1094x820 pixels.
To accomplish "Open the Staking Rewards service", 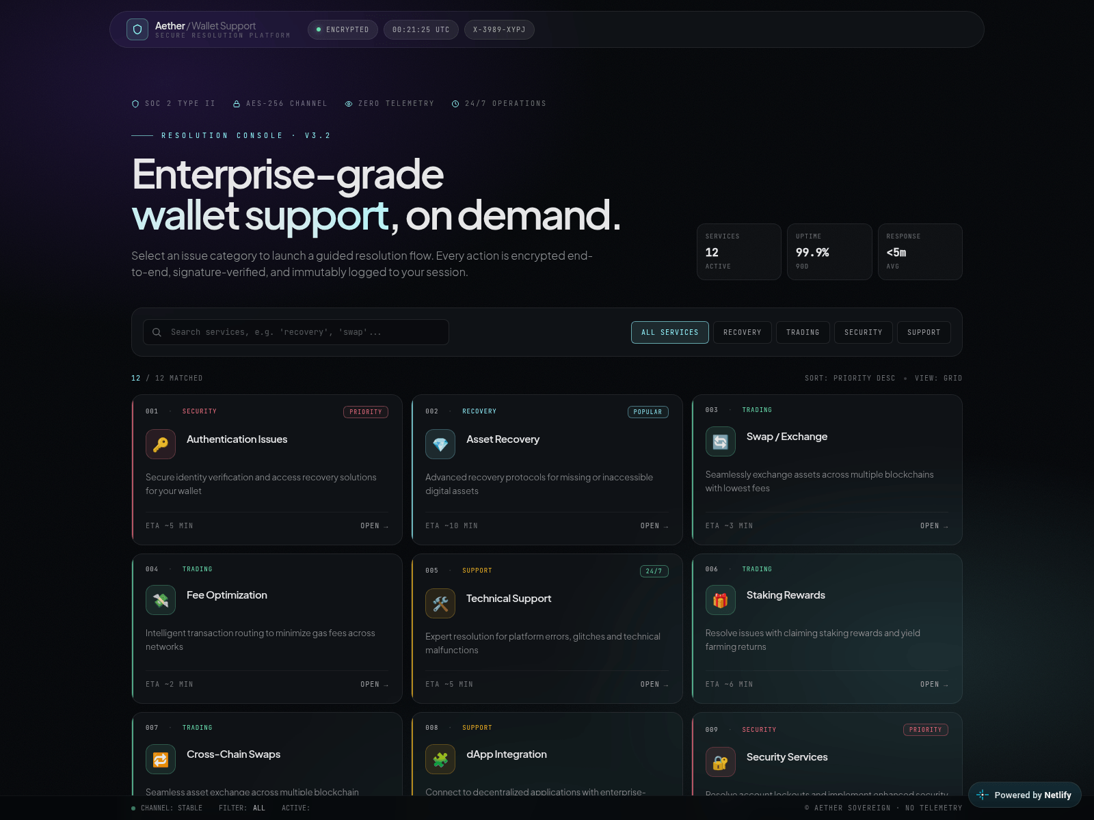I will [x=935, y=684].
